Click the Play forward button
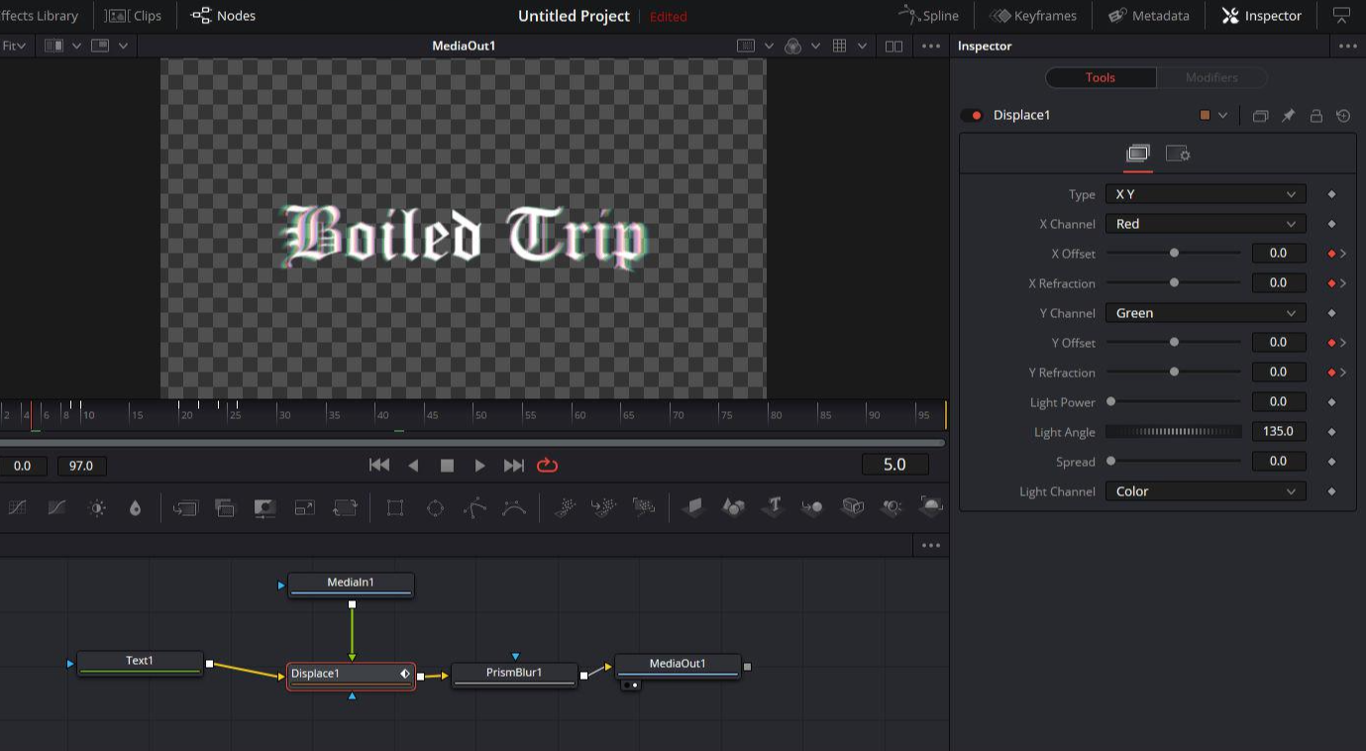 (480, 465)
